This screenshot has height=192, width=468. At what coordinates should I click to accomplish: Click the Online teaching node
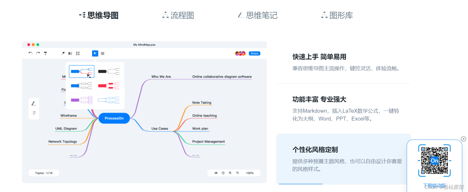[x=205, y=116]
